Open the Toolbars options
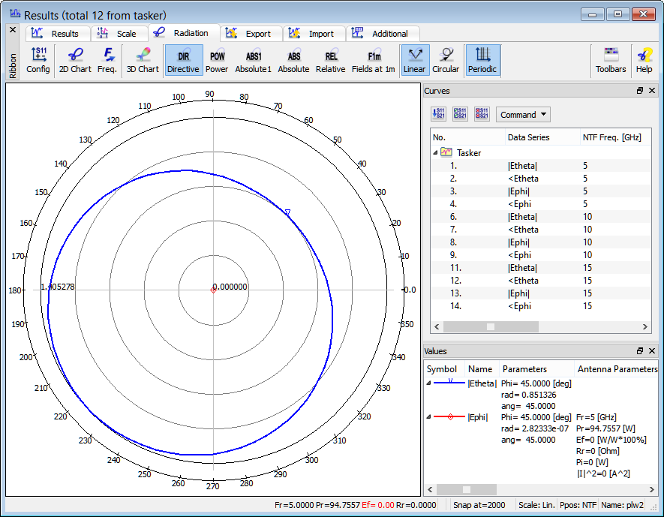664x517 pixels. 611,60
